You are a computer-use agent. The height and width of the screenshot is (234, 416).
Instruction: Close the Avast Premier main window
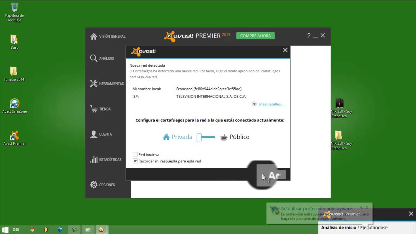[x=323, y=35]
